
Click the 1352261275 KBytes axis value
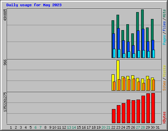5,102
